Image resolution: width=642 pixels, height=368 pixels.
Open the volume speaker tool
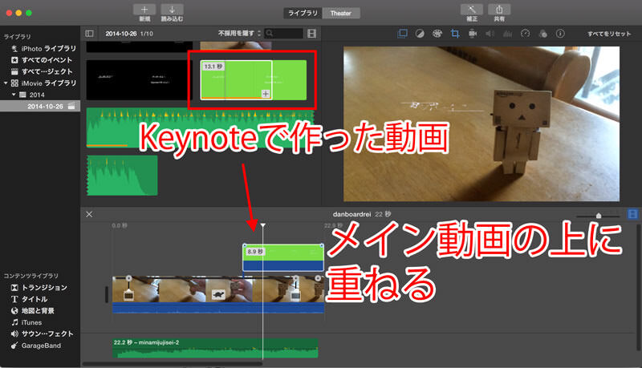tap(490, 34)
